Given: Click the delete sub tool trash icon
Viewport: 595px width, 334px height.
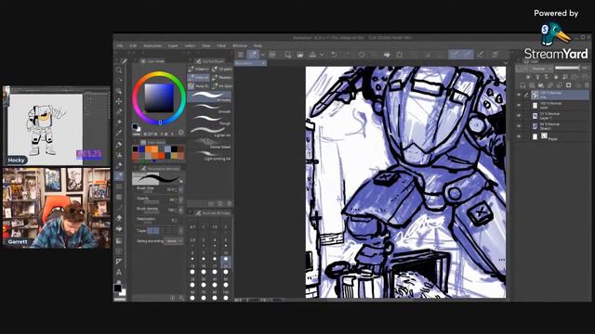Looking at the screenshot, I should coord(229,204).
